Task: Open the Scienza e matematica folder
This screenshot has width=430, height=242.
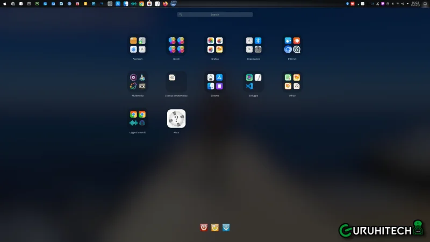Action: click(176, 82)
